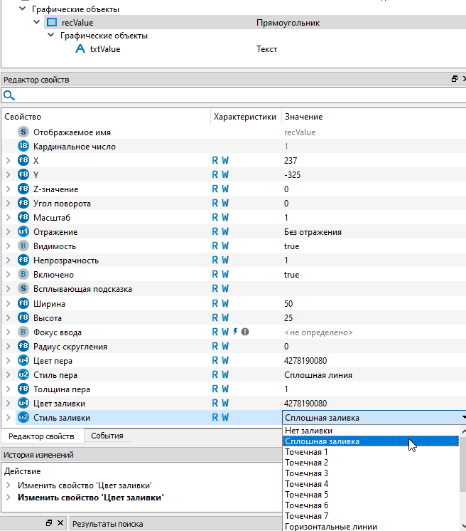Expand the Стиль пера property row
This screenshot has width=466, height=531.
8,374
